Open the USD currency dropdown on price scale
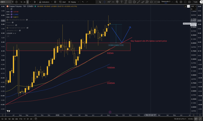 coord(194,6)
